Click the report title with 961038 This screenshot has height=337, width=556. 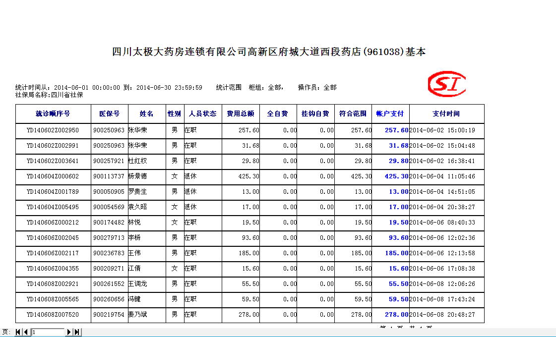(x=269, y=52)
